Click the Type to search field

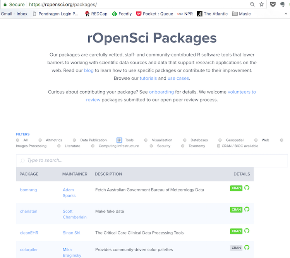point(152,161)
